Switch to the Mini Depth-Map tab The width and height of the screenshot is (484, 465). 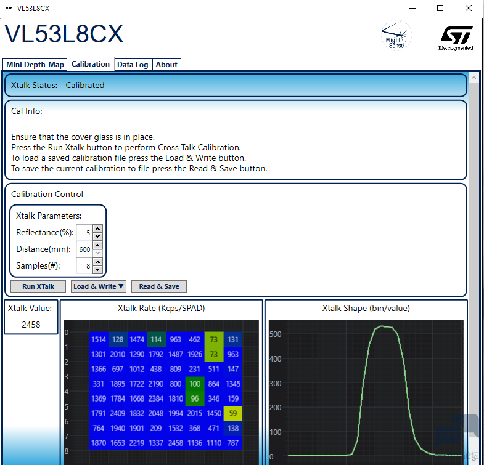pyautogui.click(x=35, y=65)
